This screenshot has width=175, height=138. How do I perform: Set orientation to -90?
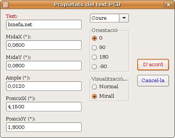(94, 67)
